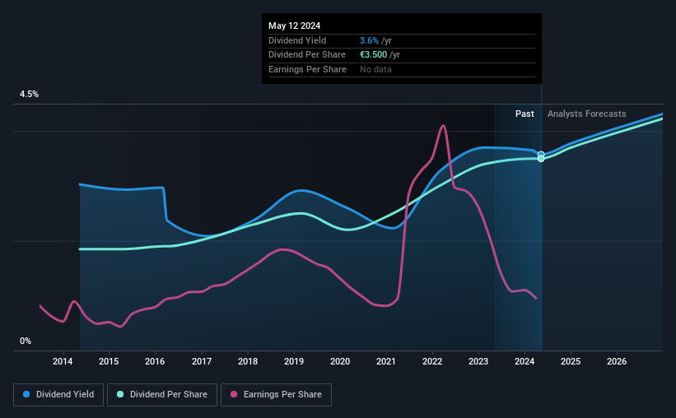Screen dimensions: 676x418
Task: Click the earnings per share peak in 2022
Action: [443, 126]
